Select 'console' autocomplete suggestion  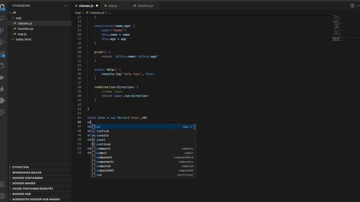coord(142,135)
